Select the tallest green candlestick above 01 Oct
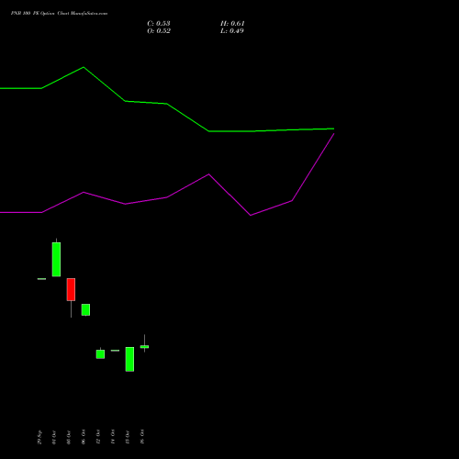Screen dimensions: 459x459 click(56, 259)
